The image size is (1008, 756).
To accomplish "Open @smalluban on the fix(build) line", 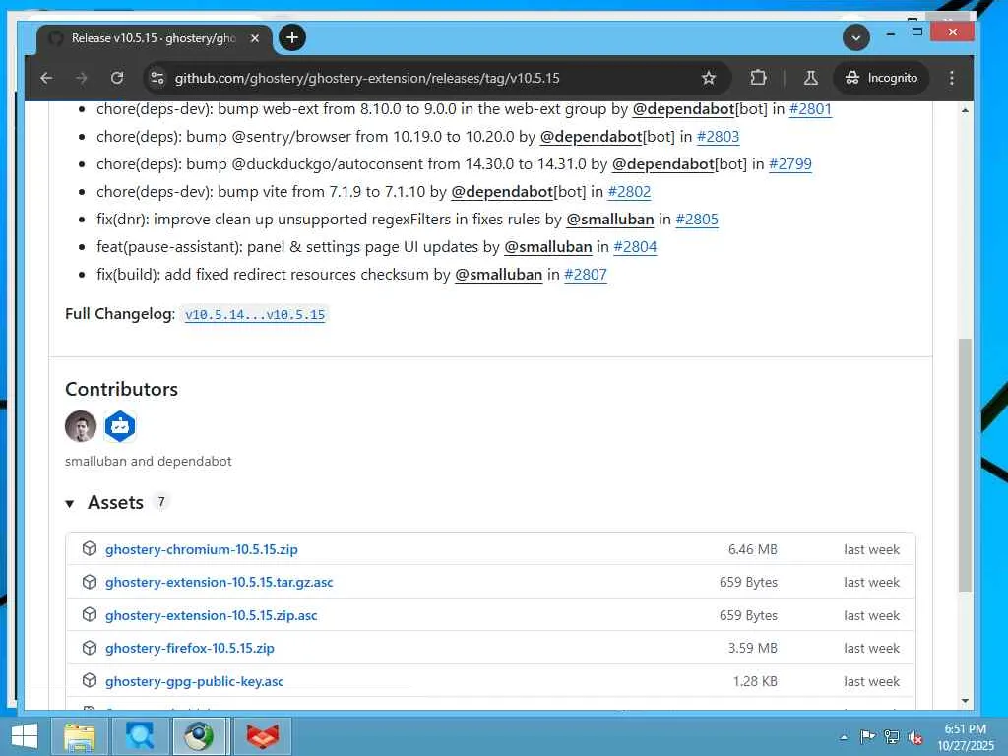I will [499, 276].
